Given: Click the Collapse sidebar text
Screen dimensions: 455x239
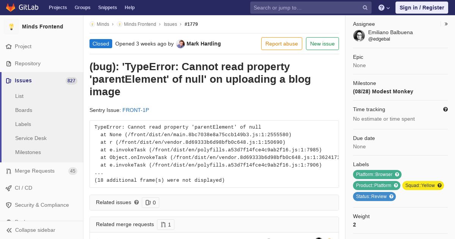Looking at the screenshot, I should click(x=35, y=230).
